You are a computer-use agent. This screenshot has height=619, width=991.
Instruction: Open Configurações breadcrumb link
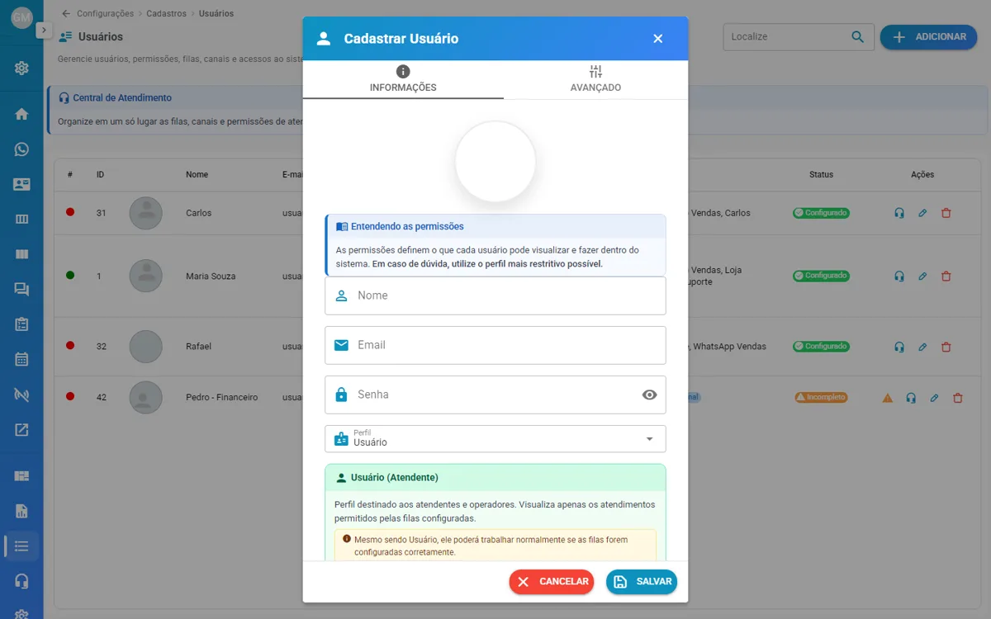tap(105, 13)
